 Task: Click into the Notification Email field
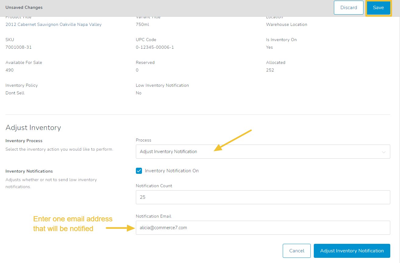[x=263, y=228]
